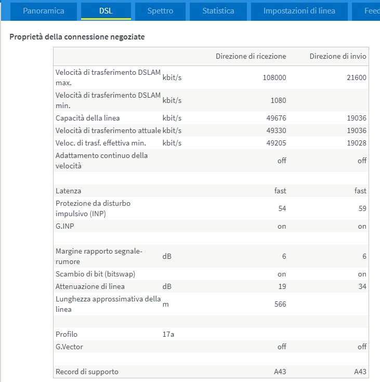
Task: Click the G.Vector row label
Action: (x=69, y=347)
